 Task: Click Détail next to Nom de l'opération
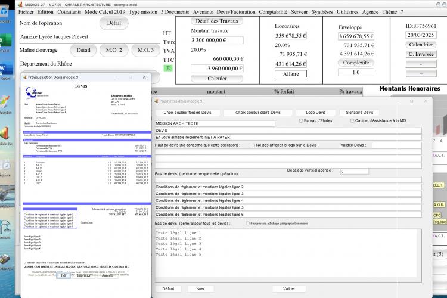(114, 23)
